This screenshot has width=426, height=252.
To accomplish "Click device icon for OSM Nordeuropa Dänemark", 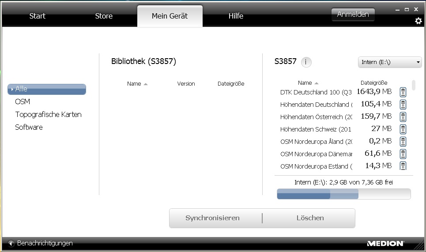I will point(403,154).
